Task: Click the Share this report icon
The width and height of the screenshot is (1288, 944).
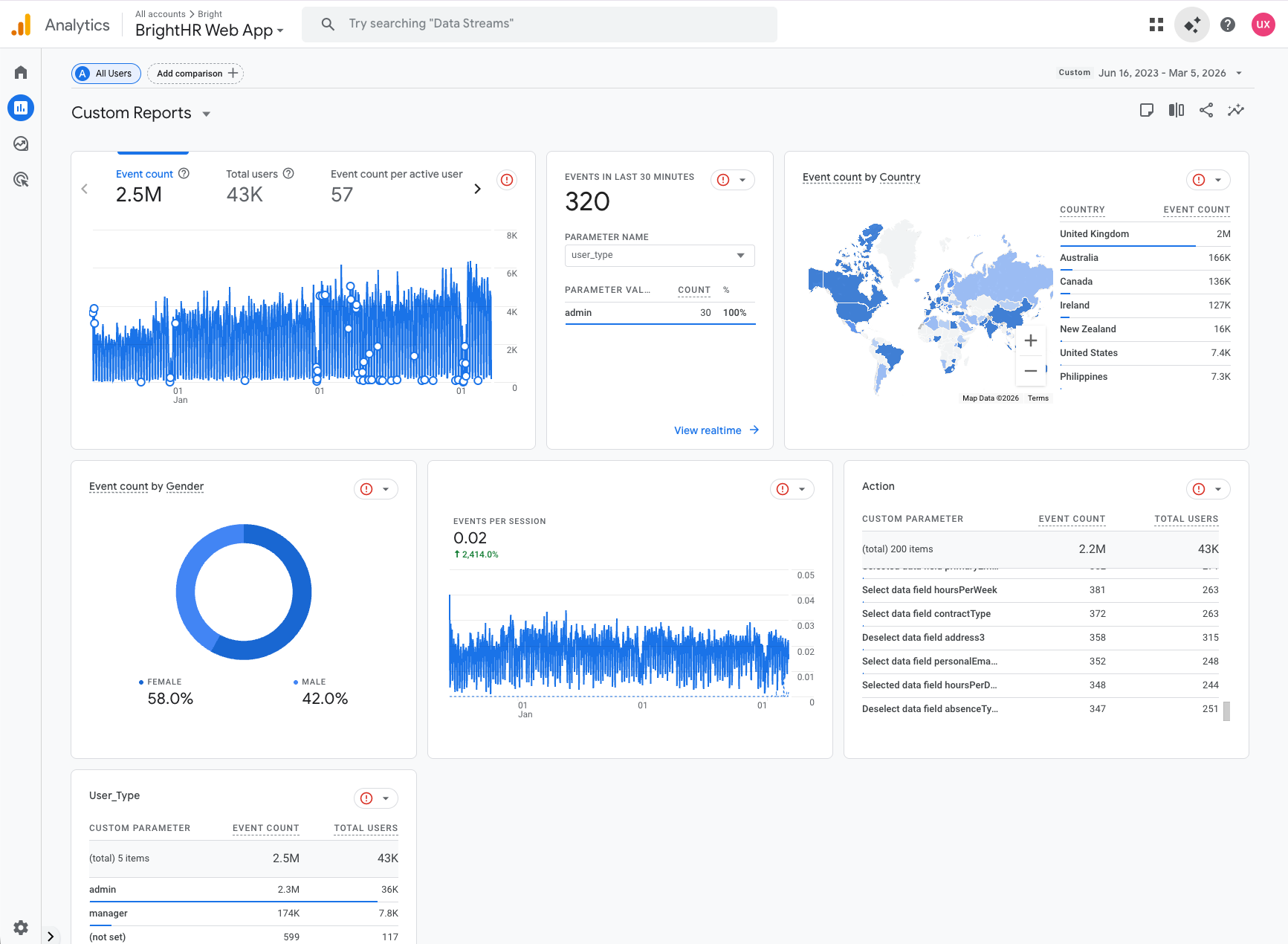Action: click(x=1206, y=110)
